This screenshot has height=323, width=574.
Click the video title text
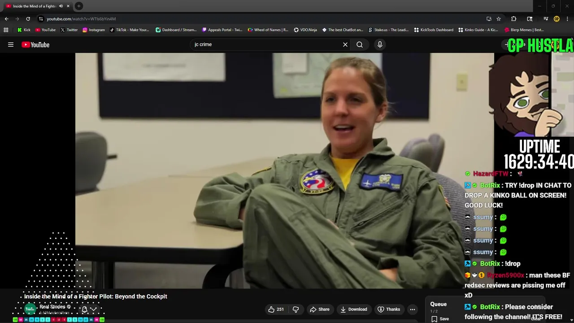(x=96, y=297)
